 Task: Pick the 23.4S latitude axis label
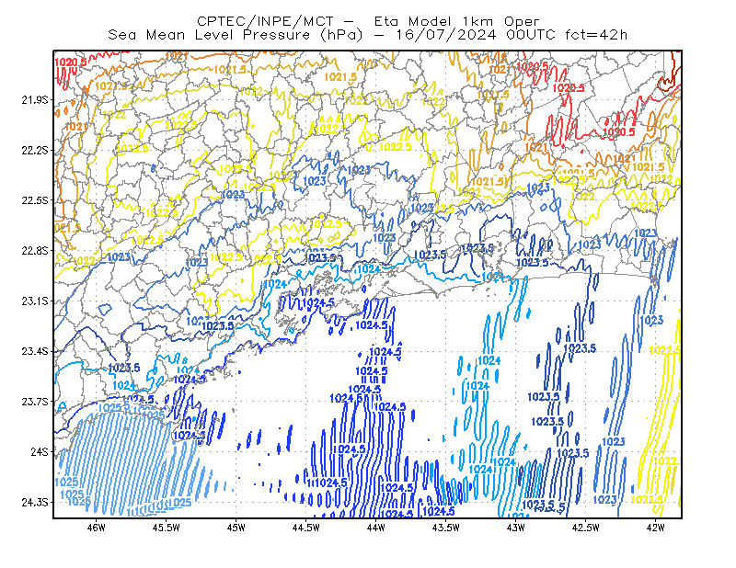(35, 351)
